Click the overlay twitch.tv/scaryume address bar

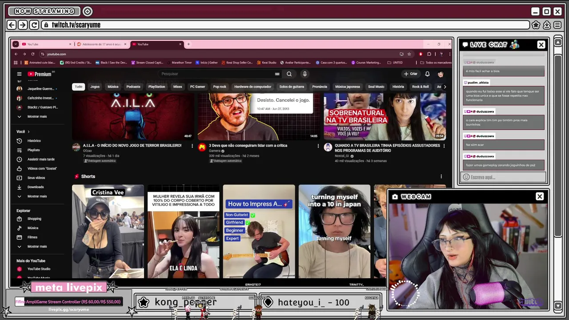[x=286, y=25]
